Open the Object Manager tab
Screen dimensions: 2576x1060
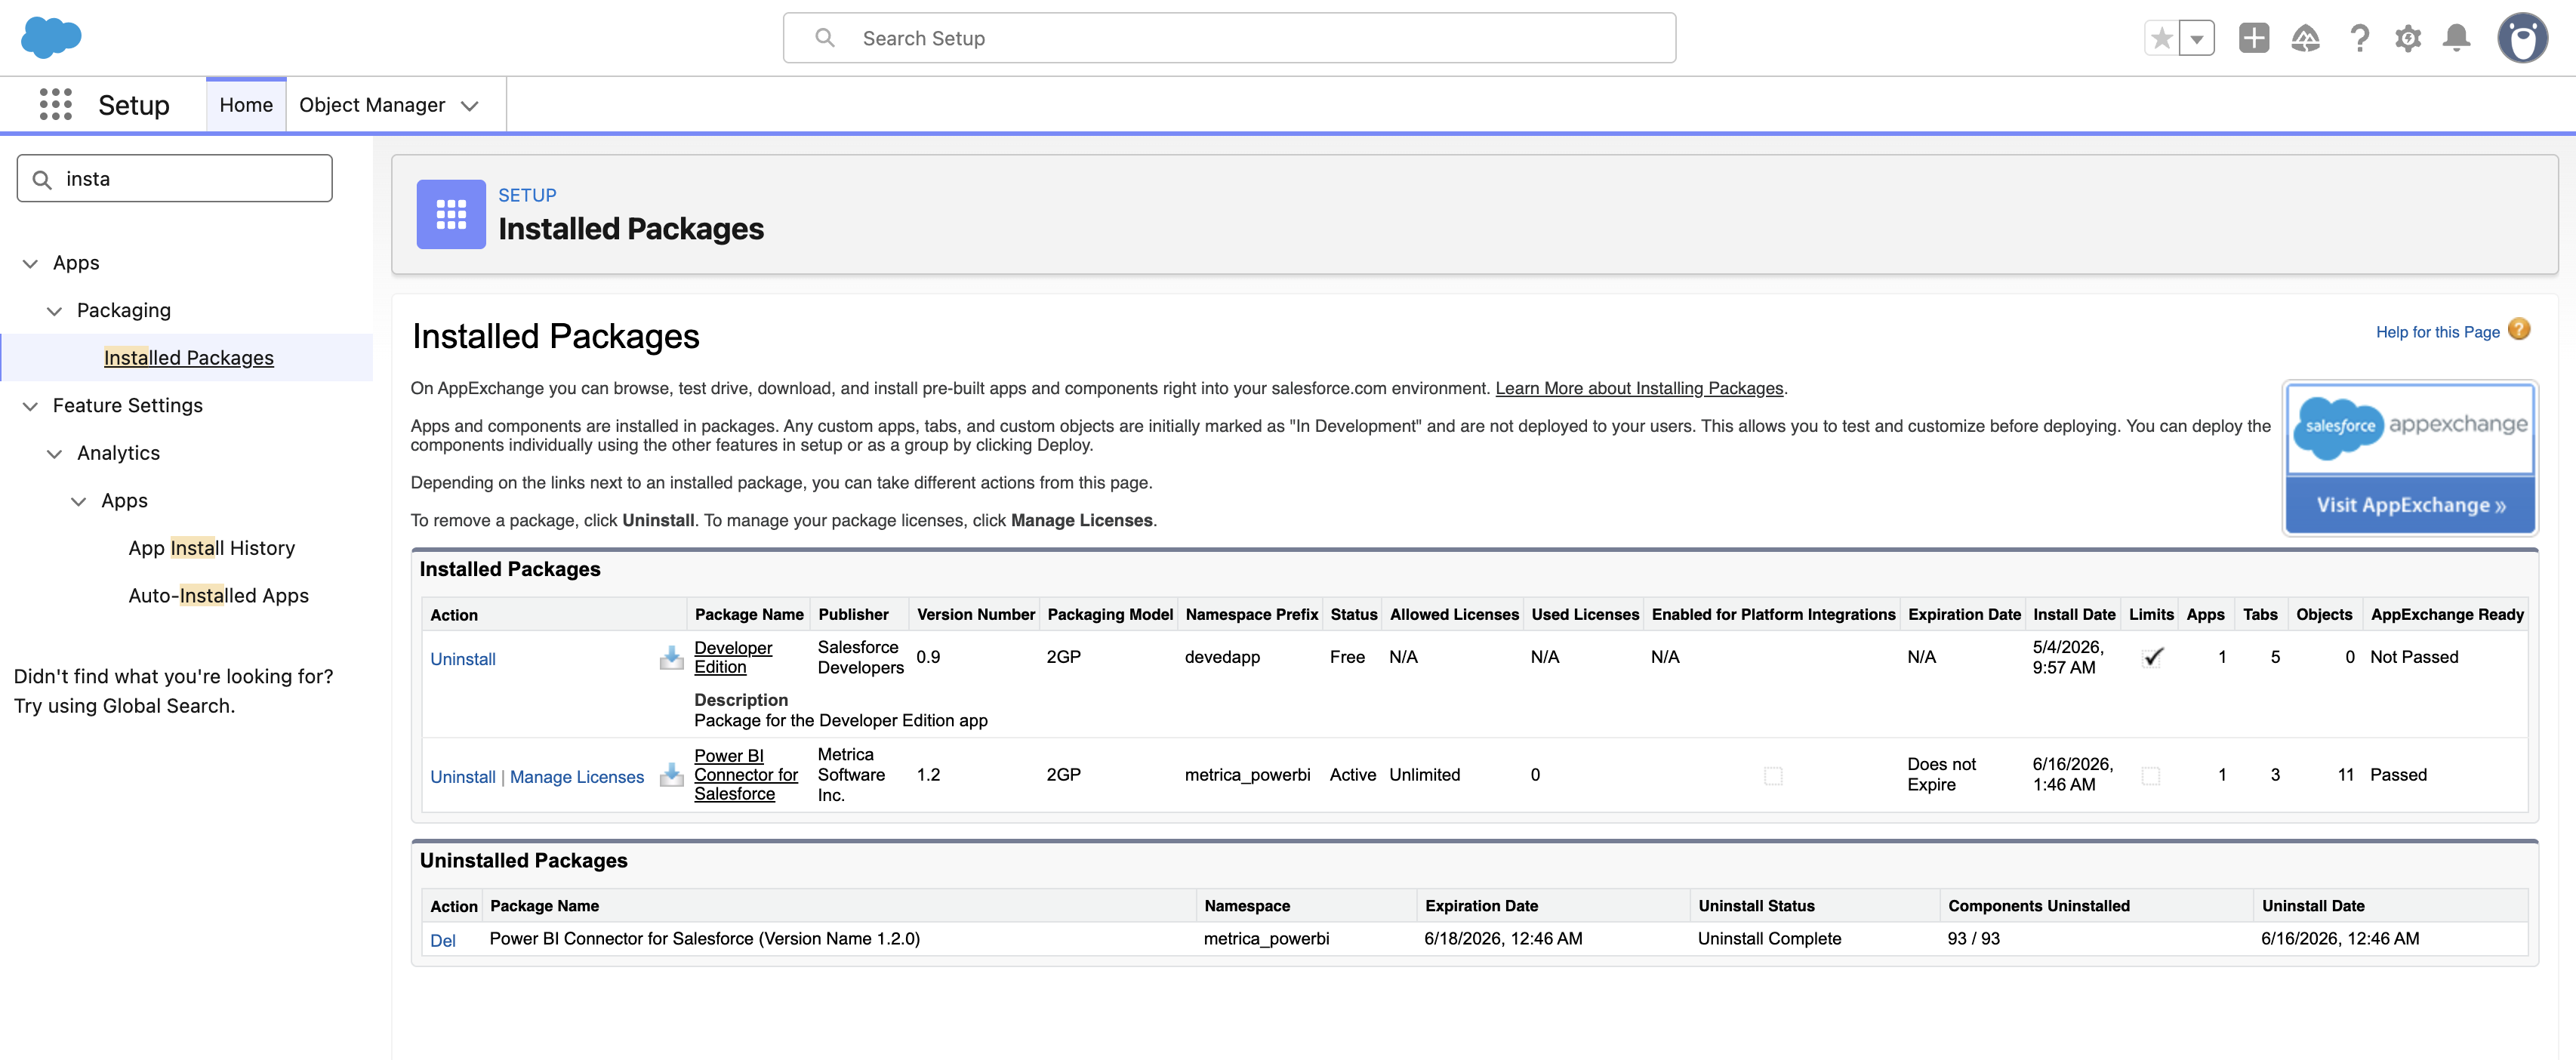tap(372, 105)
